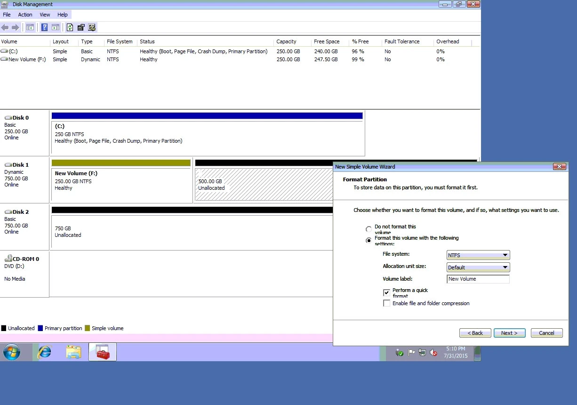577x405 pixels.
Task: Toggle the console tree pane icon
Action: point(30,27)
